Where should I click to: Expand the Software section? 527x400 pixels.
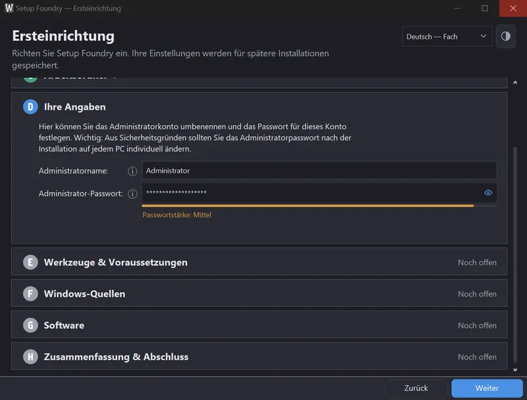[259, 324]
